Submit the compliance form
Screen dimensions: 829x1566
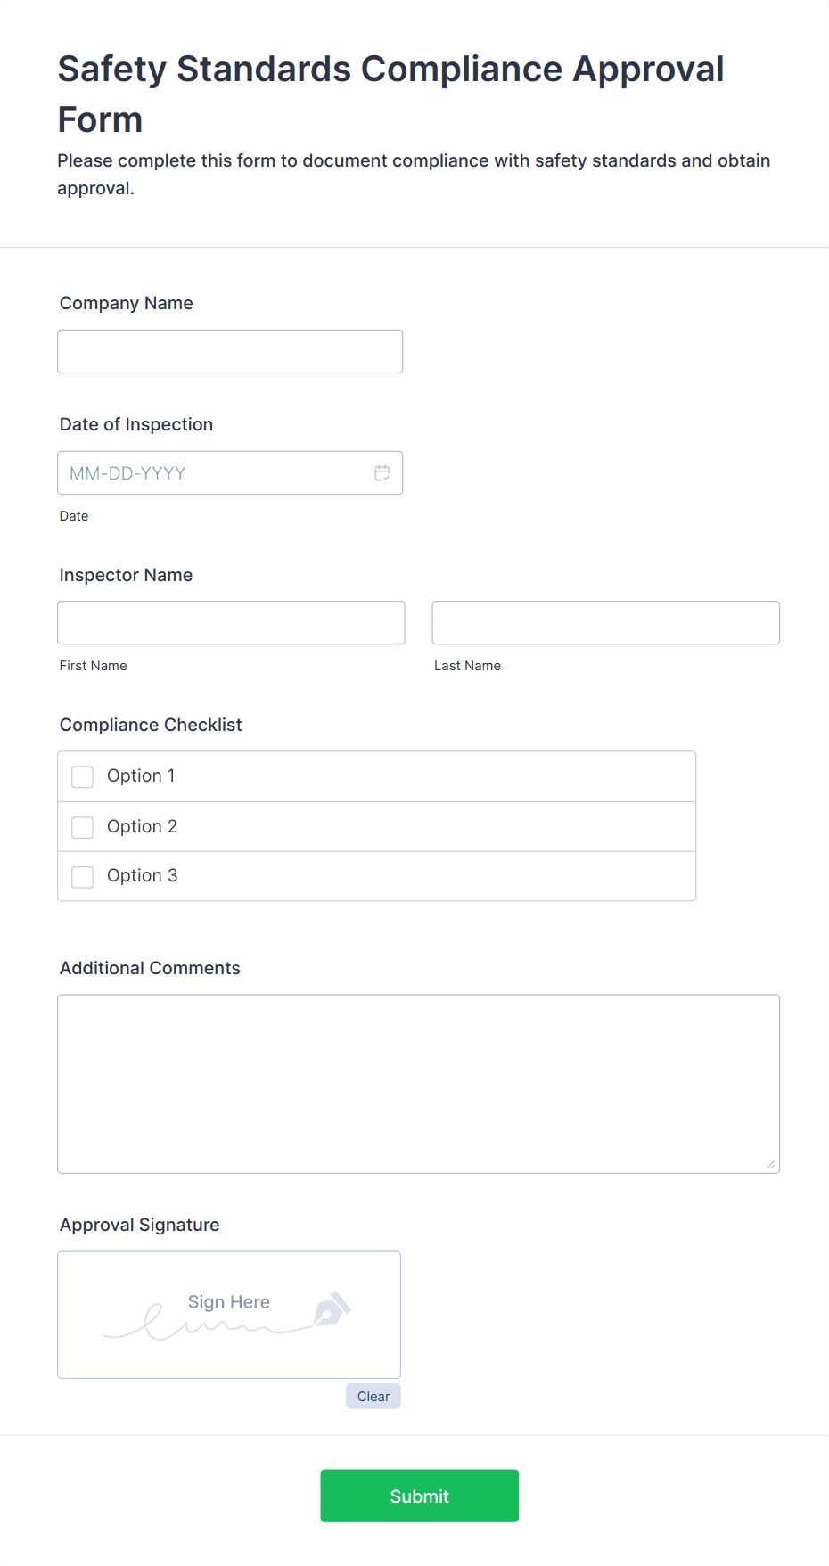point(420,1496)
